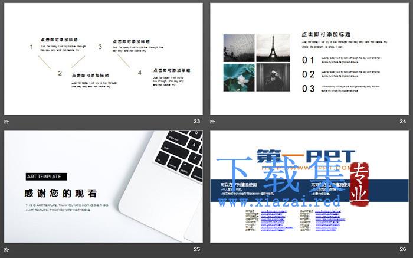413x258 pixels.
Task: Select the slide 24 thumbnail
Action: (309, 59)
